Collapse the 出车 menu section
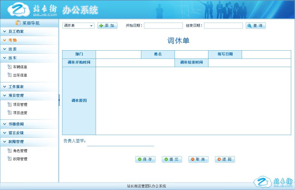The height and width of the screenshot is (190, 295). 12,58
